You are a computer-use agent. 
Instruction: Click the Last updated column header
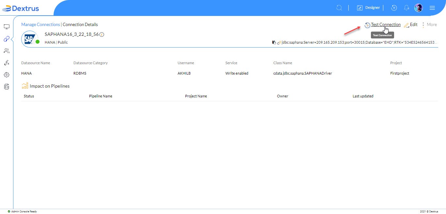click(x=363, y=96)
